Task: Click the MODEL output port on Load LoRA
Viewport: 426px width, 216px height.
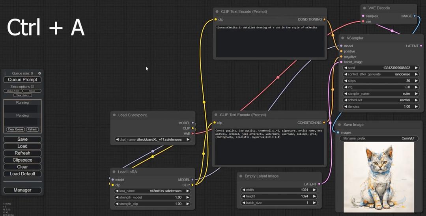Action: click(192, 180)
